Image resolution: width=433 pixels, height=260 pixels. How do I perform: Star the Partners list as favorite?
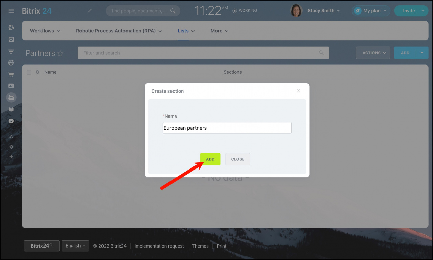pos(60,53)
